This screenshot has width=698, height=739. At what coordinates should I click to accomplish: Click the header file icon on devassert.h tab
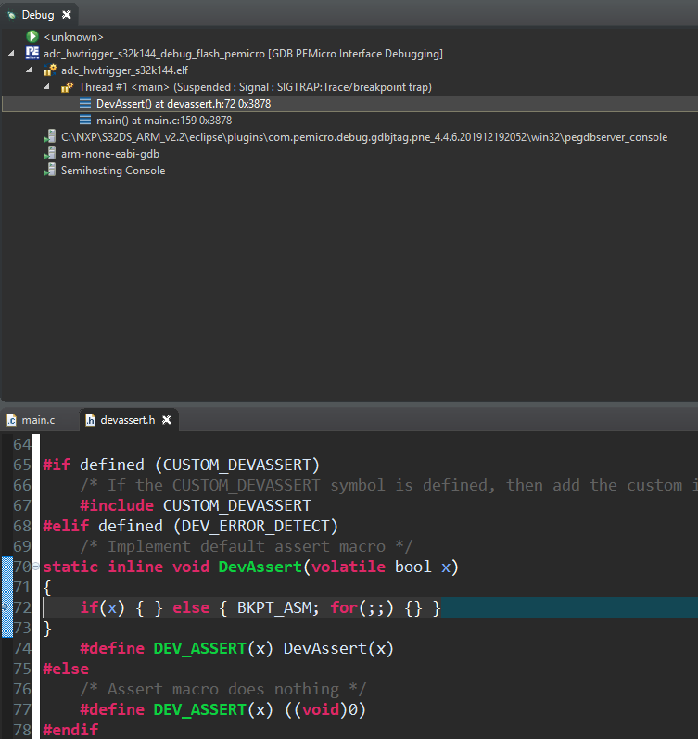[90, 420]
